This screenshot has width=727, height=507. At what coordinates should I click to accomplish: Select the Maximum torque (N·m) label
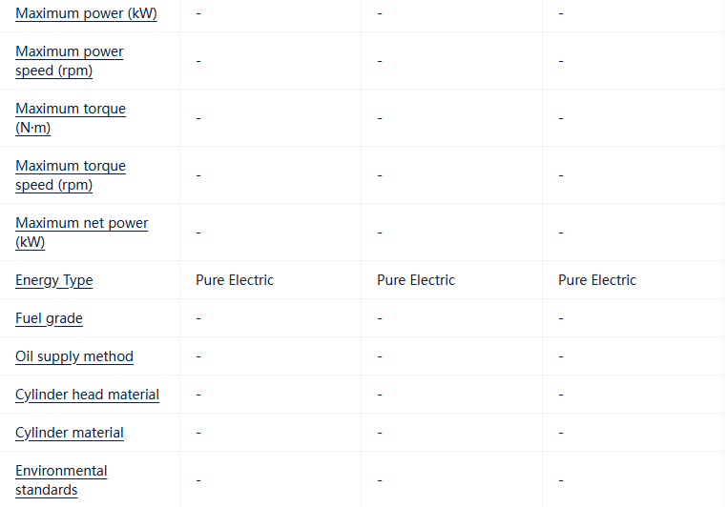[x=70, y=118]
